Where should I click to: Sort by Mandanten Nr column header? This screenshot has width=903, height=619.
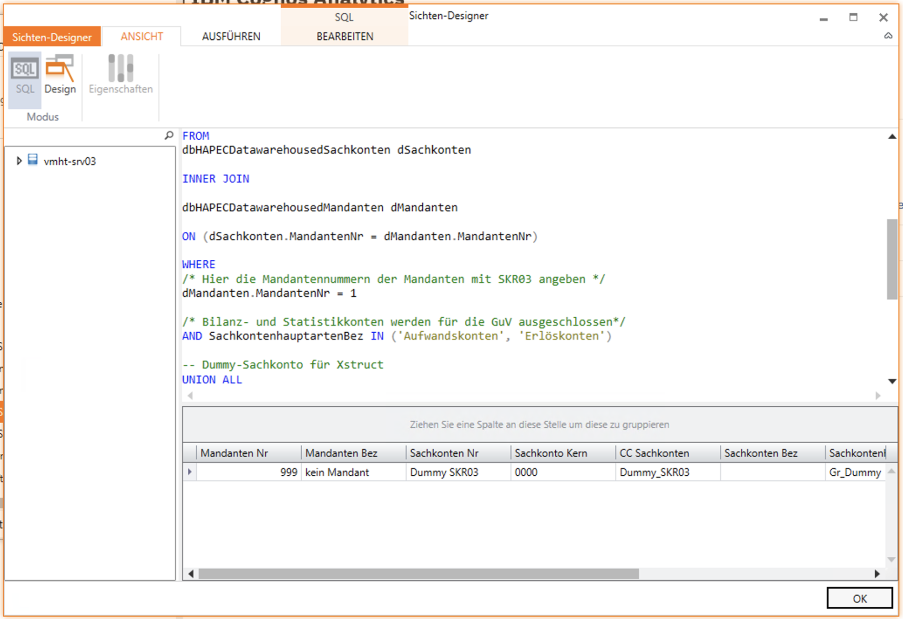[x=234, y=453]
